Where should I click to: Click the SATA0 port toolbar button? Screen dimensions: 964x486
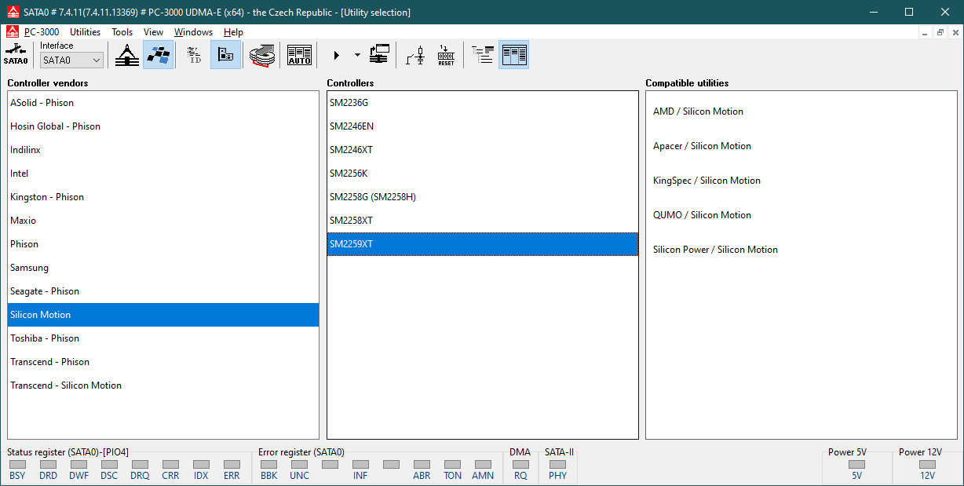click(16, 55)
